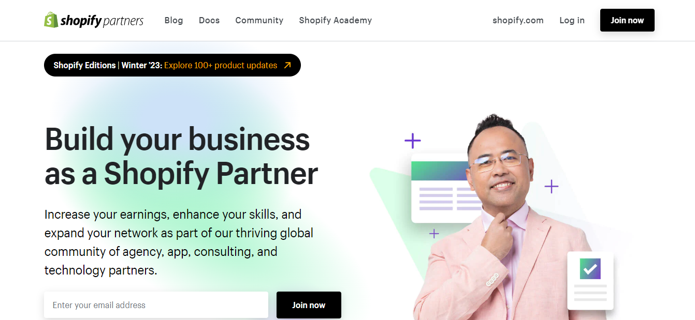This screenshot has width=695, height=320.
Task: Click the Join now button in header
Action: click(627, 20)
